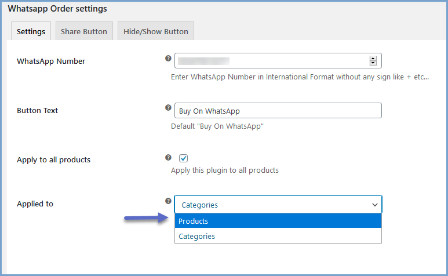The image size is (448, 276).
Task: Click 'Apply this plugin to all products' text
Action: pyautogui.click(x=225, y=170)
